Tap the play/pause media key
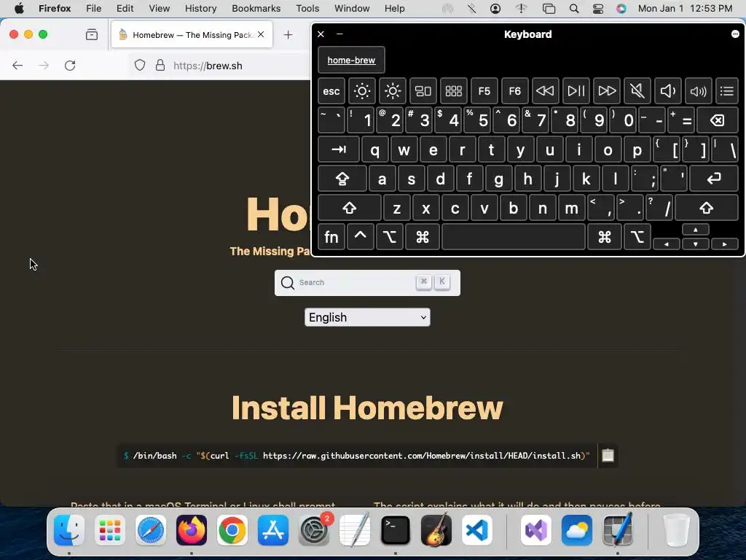 click(576, 91)
